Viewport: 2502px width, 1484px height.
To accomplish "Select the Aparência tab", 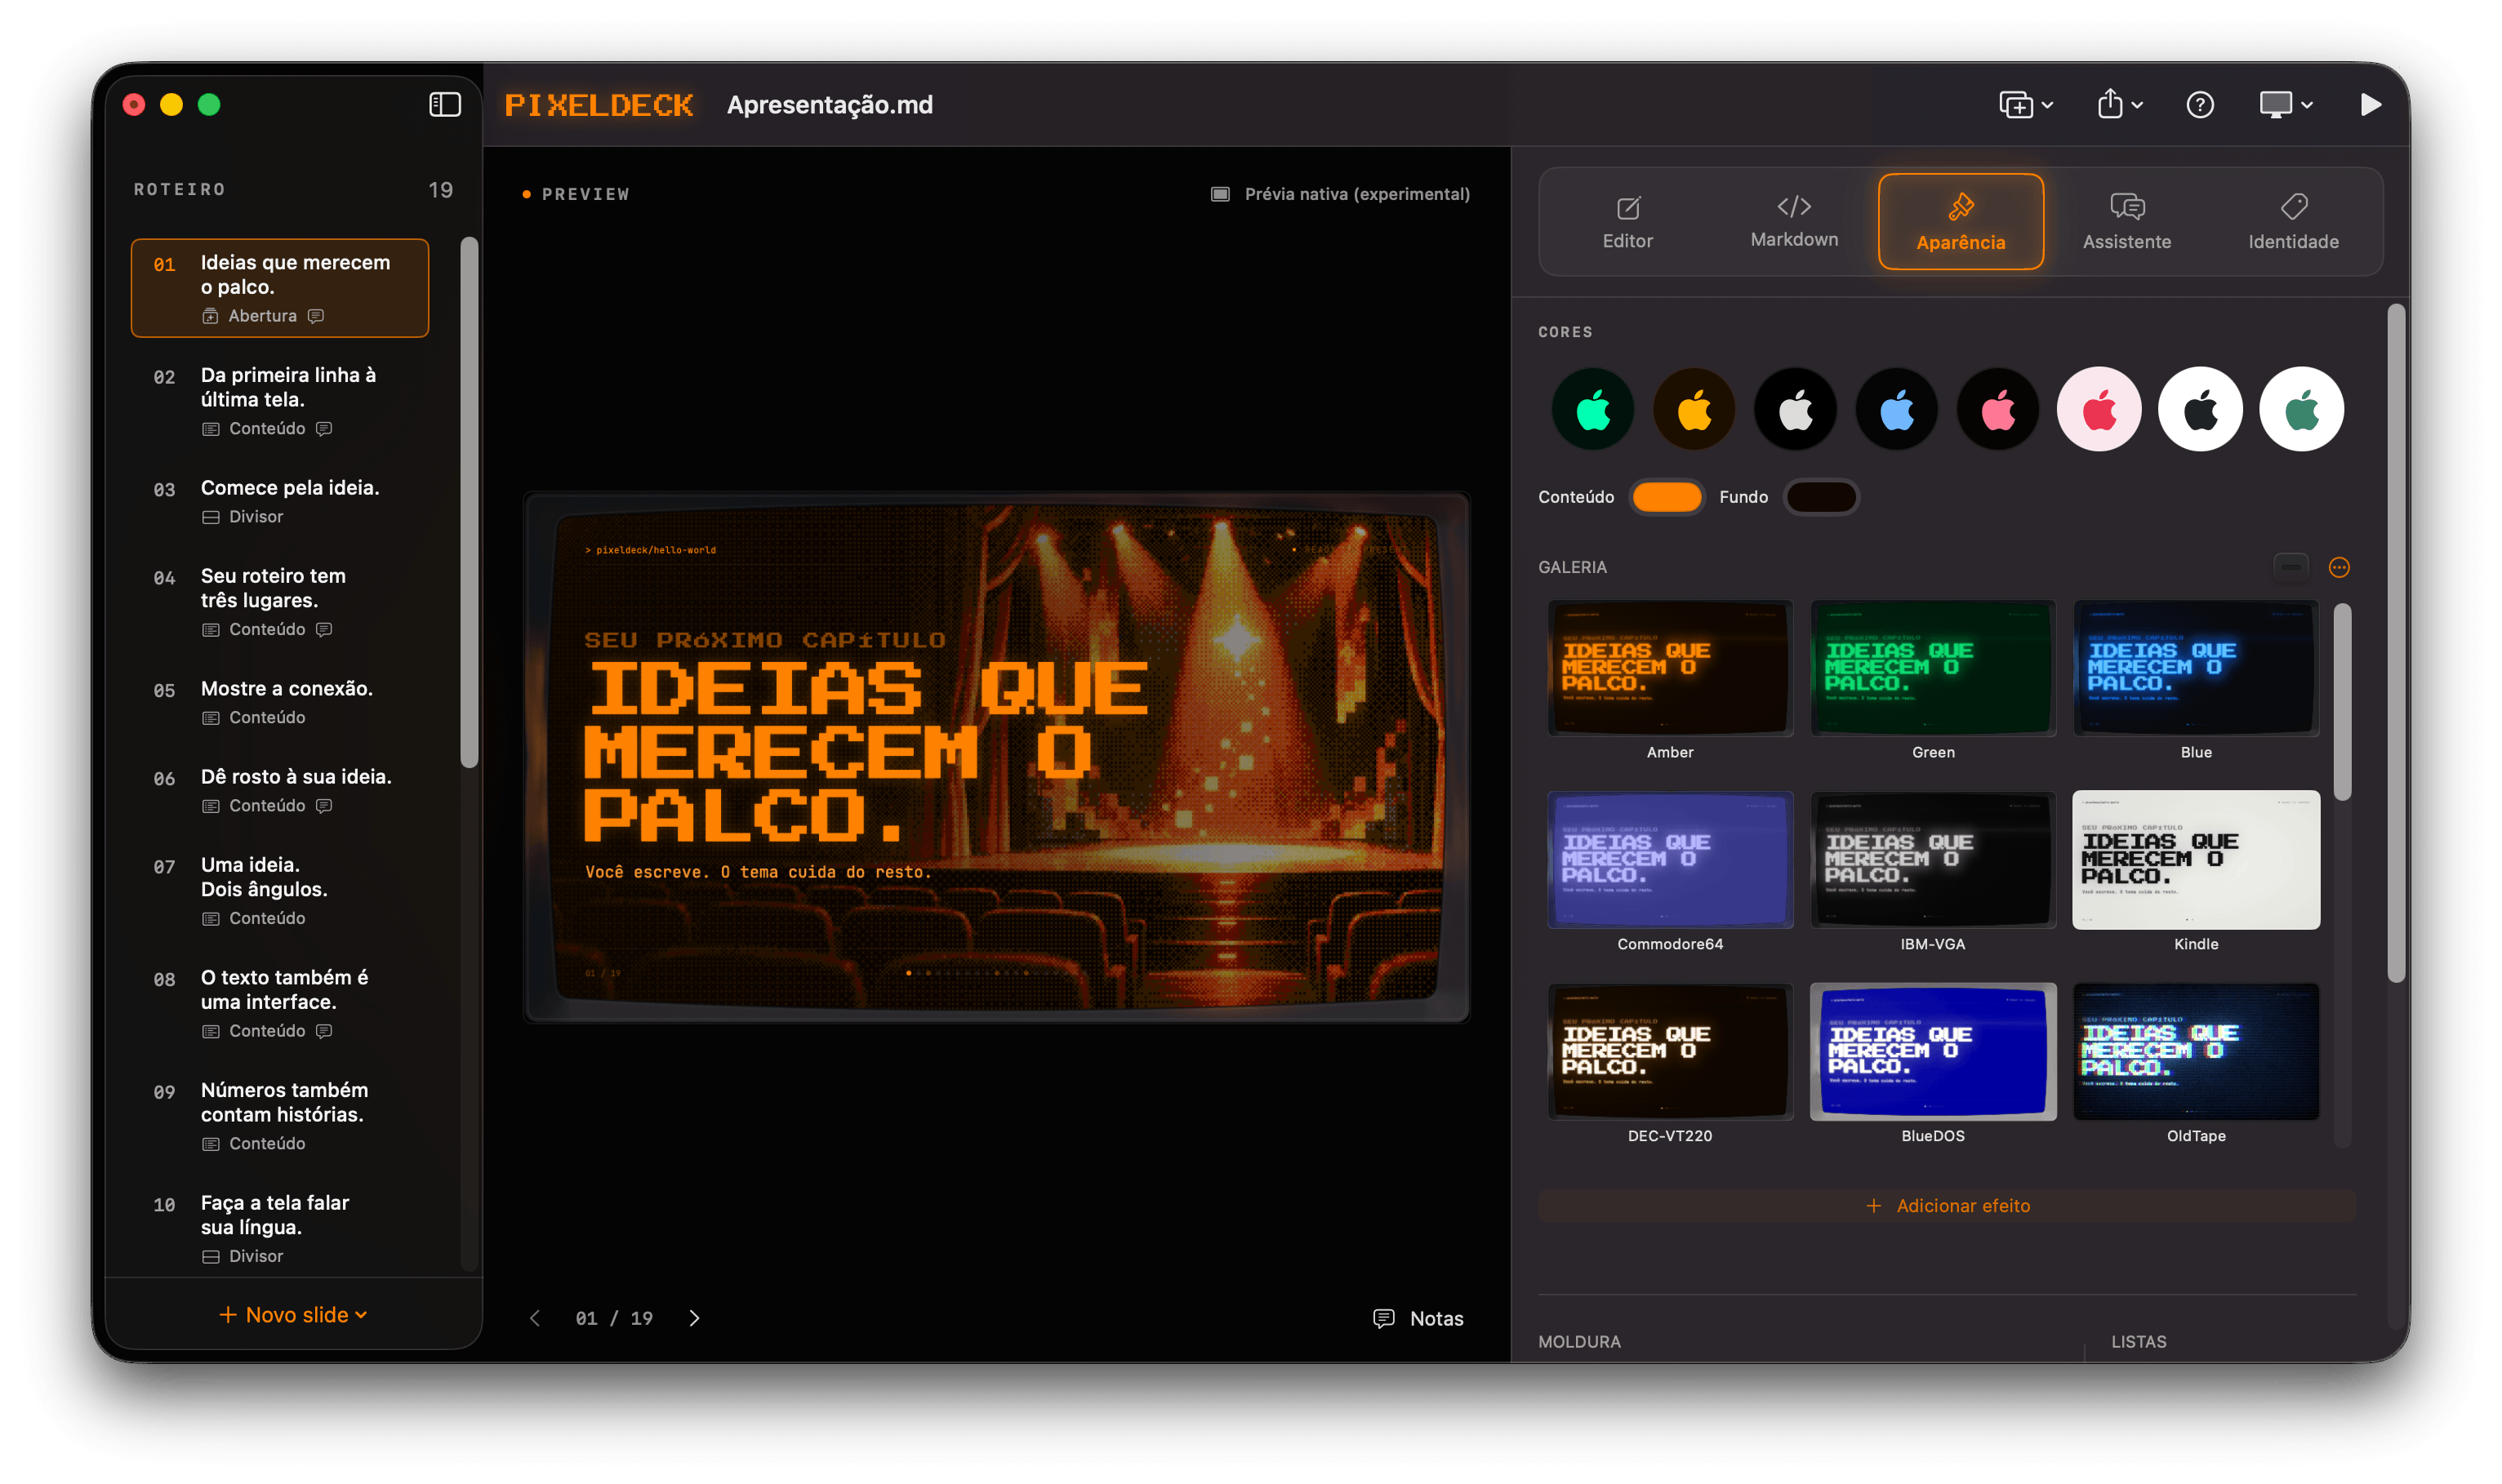I will tap(1960, 222).
